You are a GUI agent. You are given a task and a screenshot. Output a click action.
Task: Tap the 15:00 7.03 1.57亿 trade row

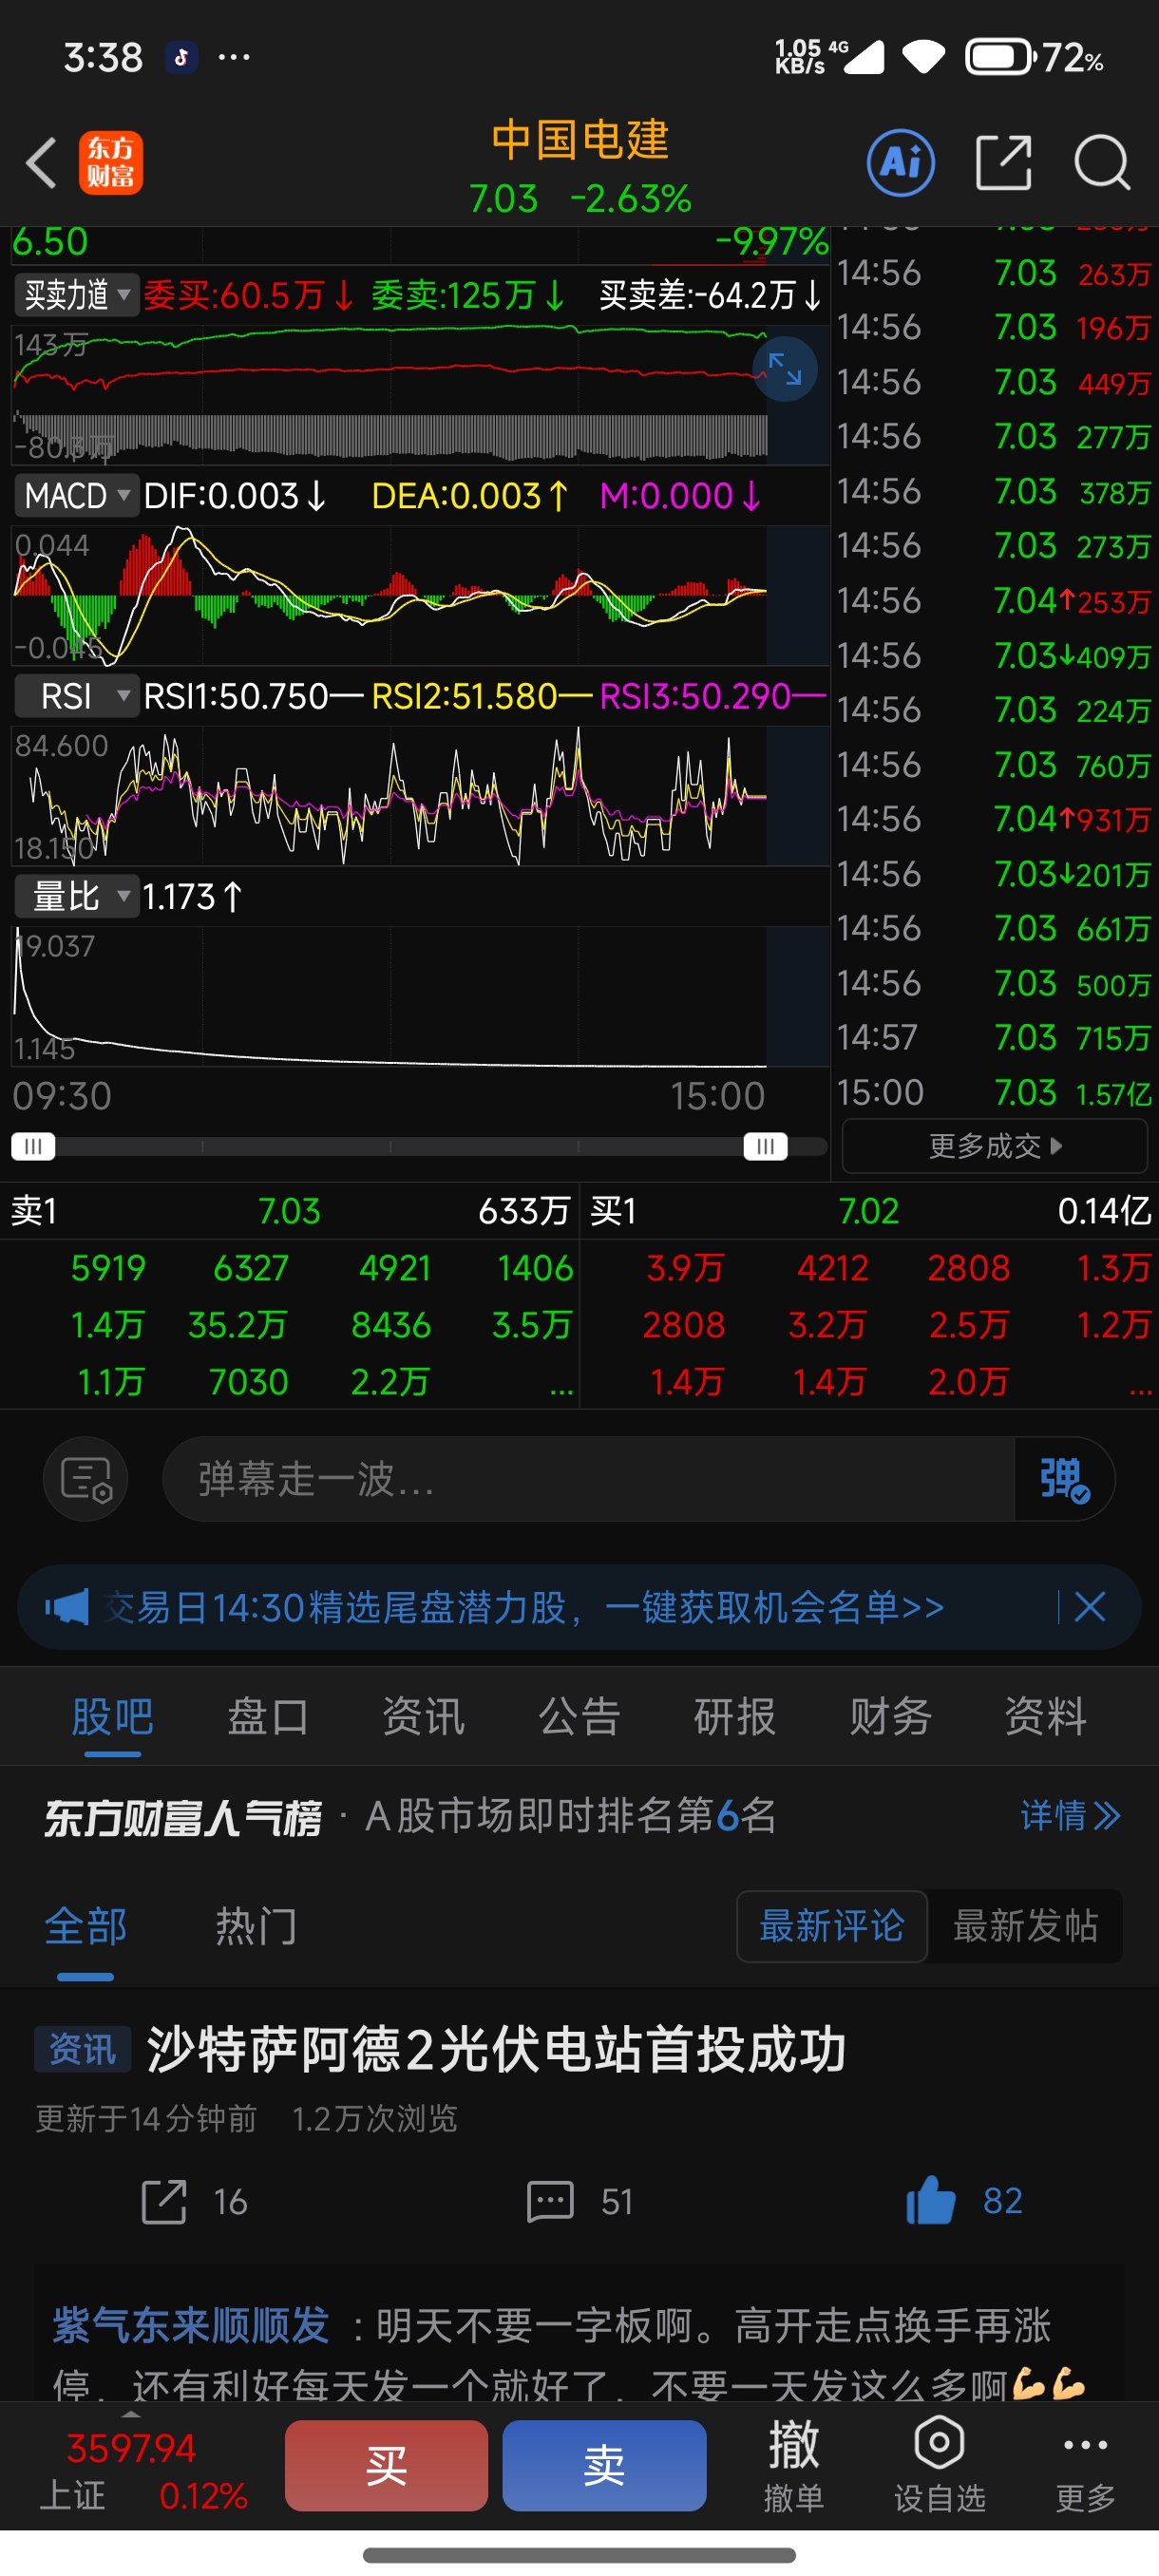click(x=994, y=1092)
